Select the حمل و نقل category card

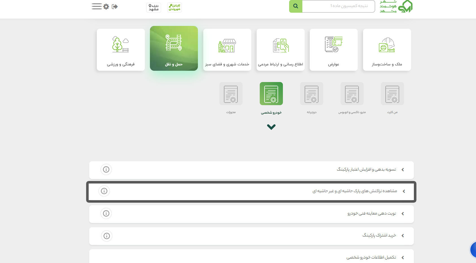174,48
